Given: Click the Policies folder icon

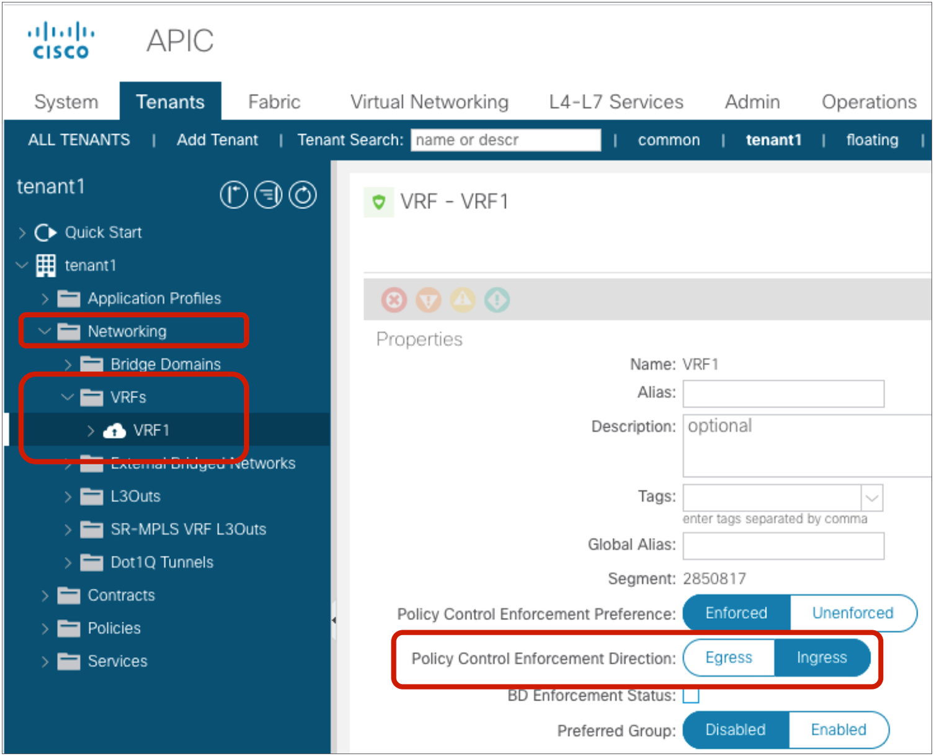Looking at the screenshot, I should click(x=69, y=629).
